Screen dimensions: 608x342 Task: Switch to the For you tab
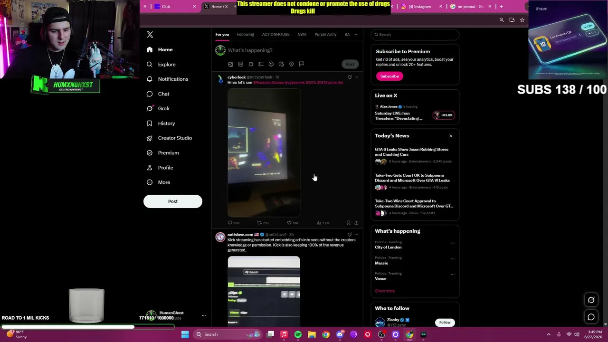tap(222, 34)
